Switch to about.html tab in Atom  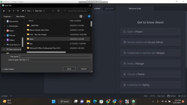(x=109, y=8)
